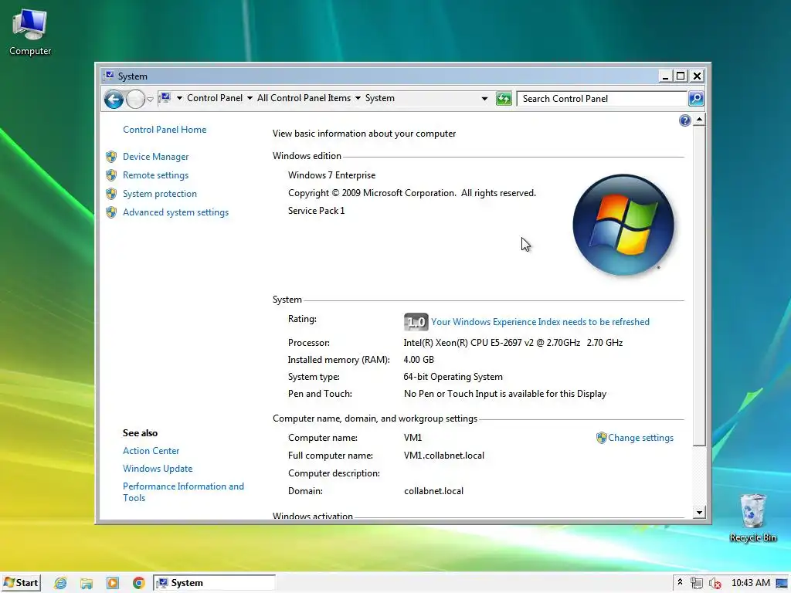The width and height of the screenshot is (791, 593).
Task: Open Windows Update under See also
Action: (158, 469)
